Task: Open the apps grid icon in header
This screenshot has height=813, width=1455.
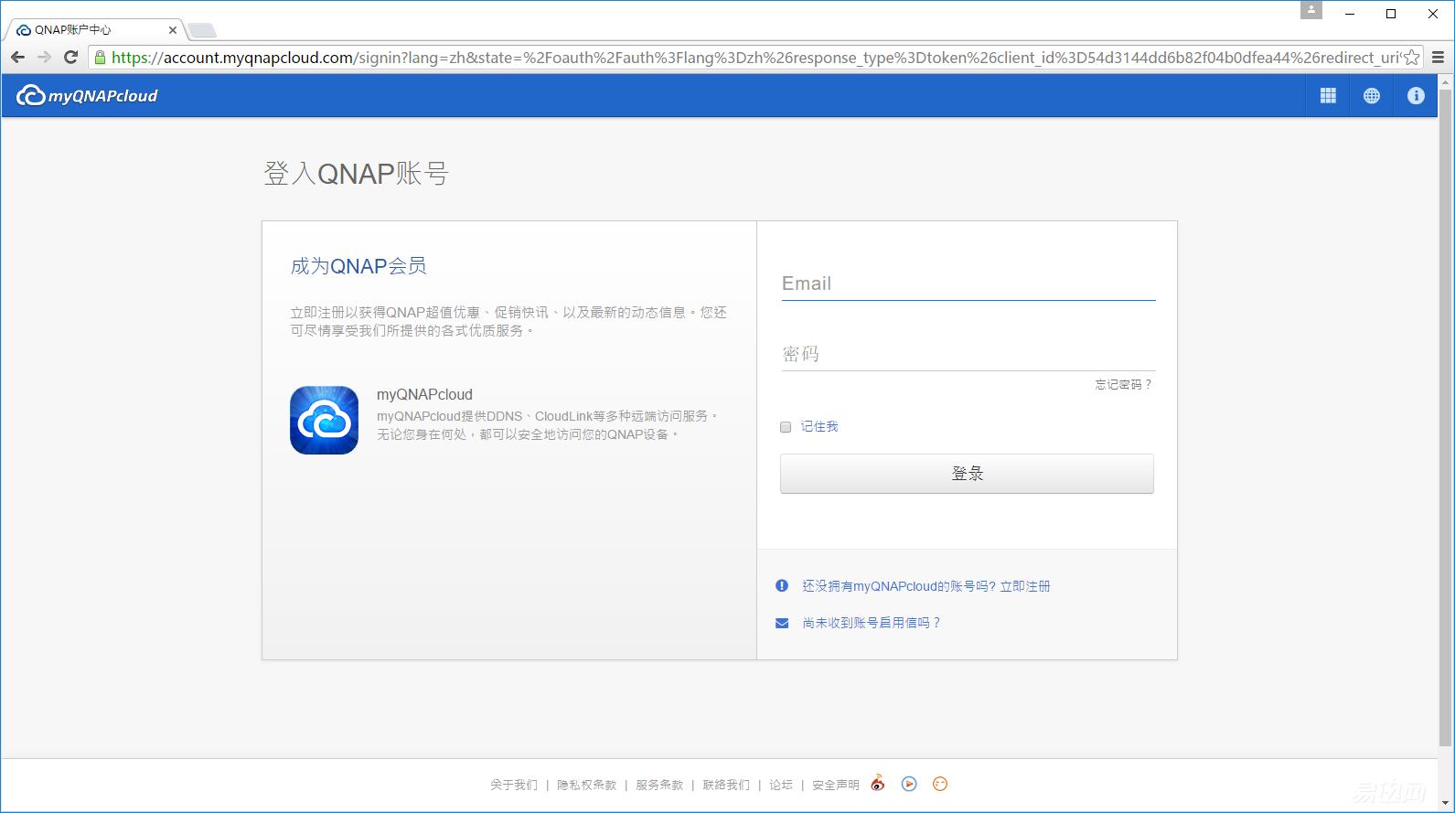Action: click(x=1328, y=95)
